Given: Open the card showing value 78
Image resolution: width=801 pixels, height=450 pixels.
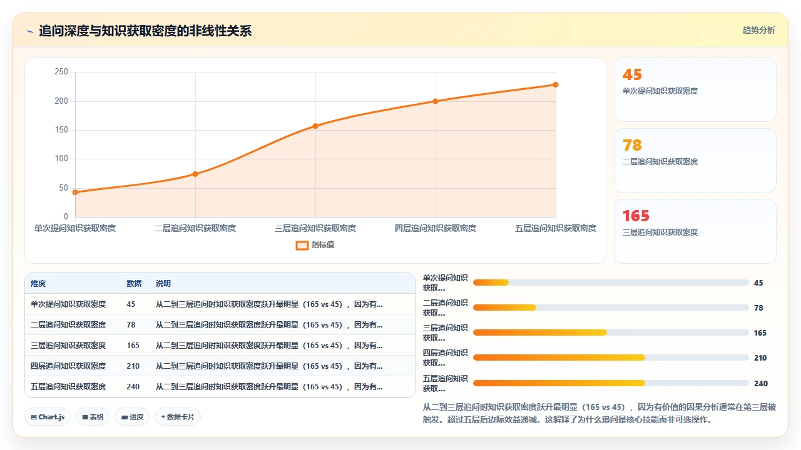Looking at the screenshot, I should click(x=695, y=160).
